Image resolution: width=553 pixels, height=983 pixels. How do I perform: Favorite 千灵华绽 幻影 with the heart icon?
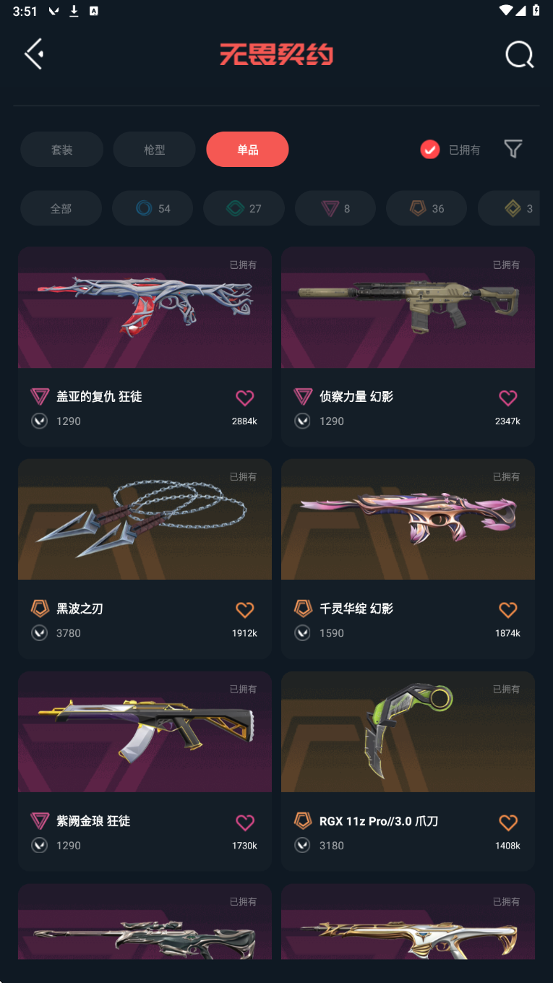508,610
